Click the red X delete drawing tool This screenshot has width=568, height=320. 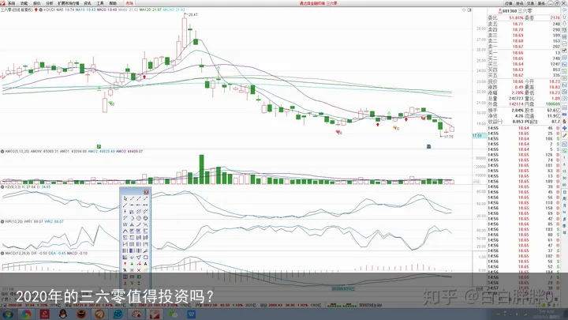(139, 270)
